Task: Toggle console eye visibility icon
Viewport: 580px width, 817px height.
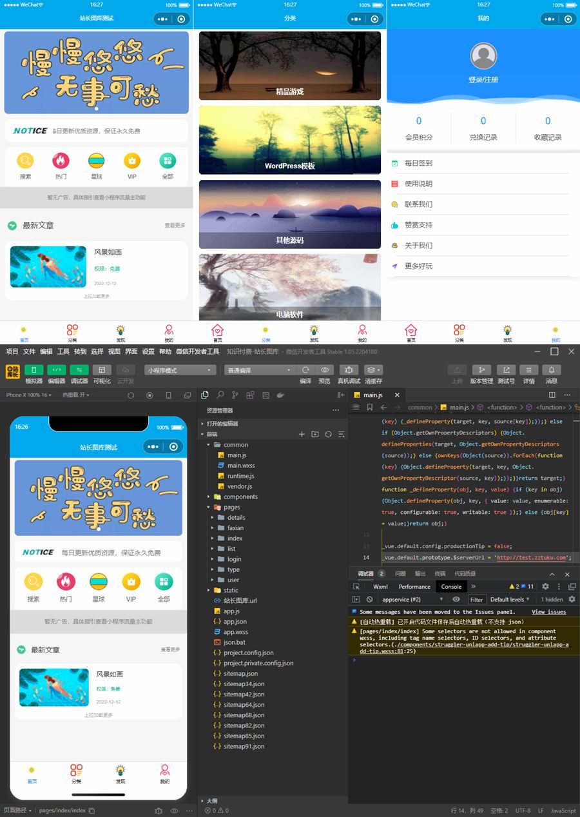Action: (456, 600)
